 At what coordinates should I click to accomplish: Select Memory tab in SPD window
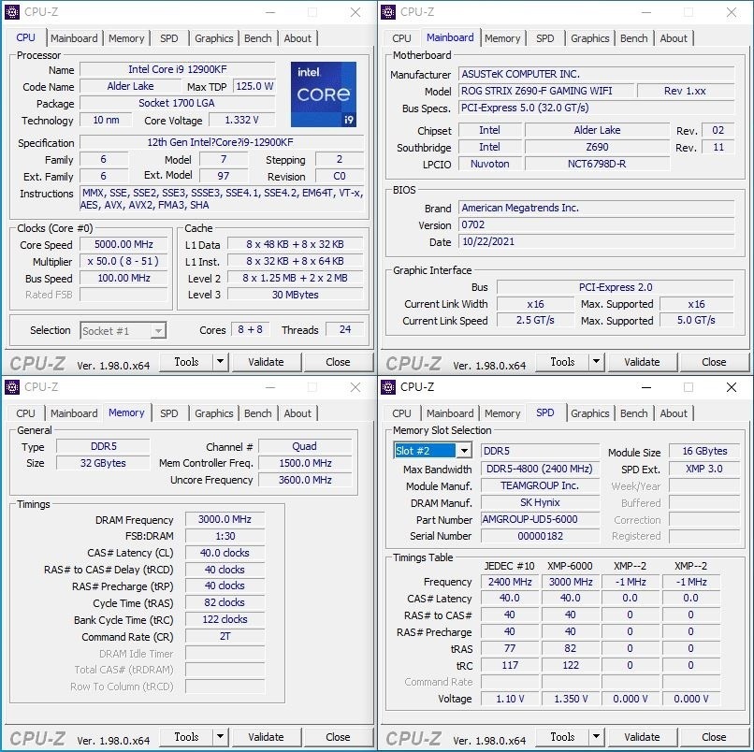(x=502, y=413)
